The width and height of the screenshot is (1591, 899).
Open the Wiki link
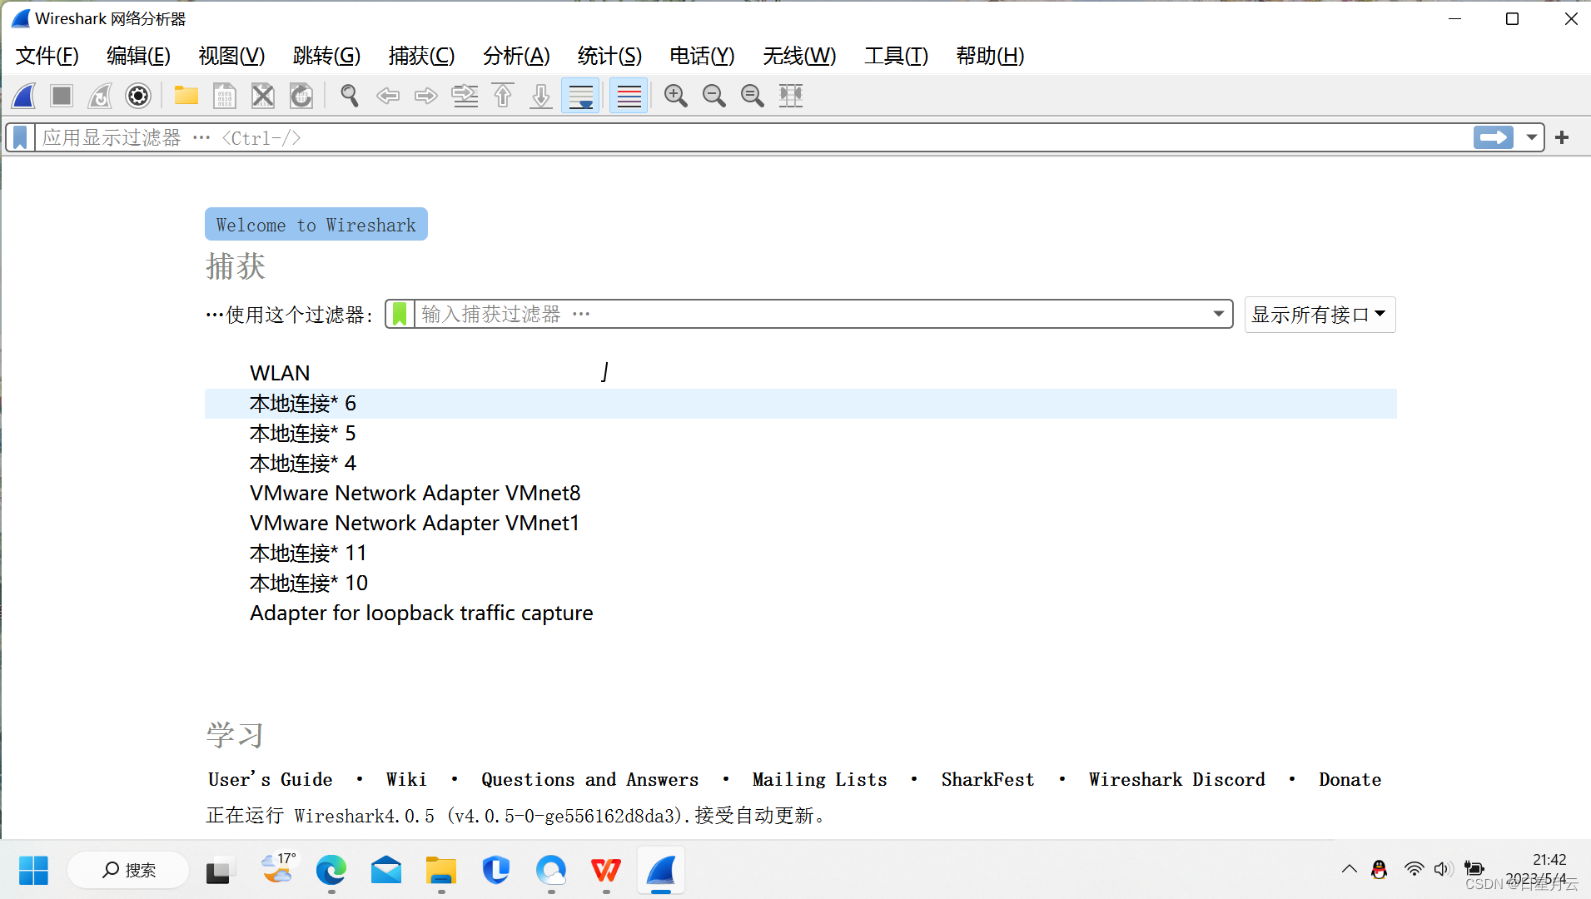tap(406, 779)
